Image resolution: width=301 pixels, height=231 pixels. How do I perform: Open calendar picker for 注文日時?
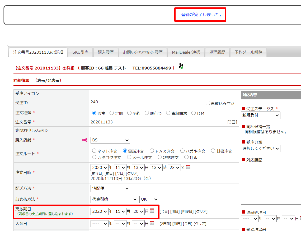tap(188, 167)
